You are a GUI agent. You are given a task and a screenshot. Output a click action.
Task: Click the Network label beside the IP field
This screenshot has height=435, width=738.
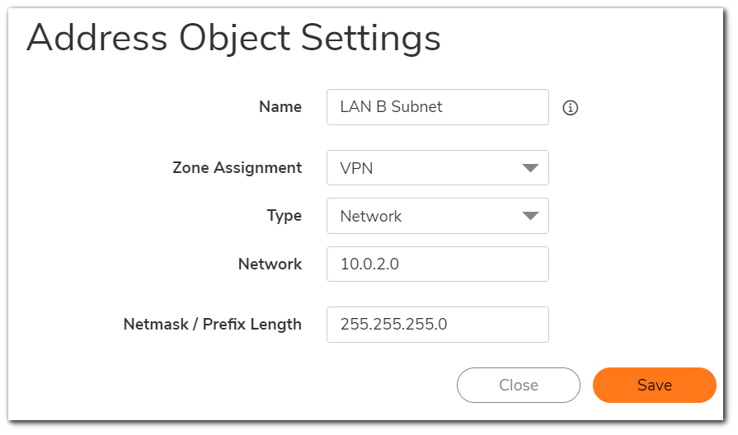click(270, 264)
